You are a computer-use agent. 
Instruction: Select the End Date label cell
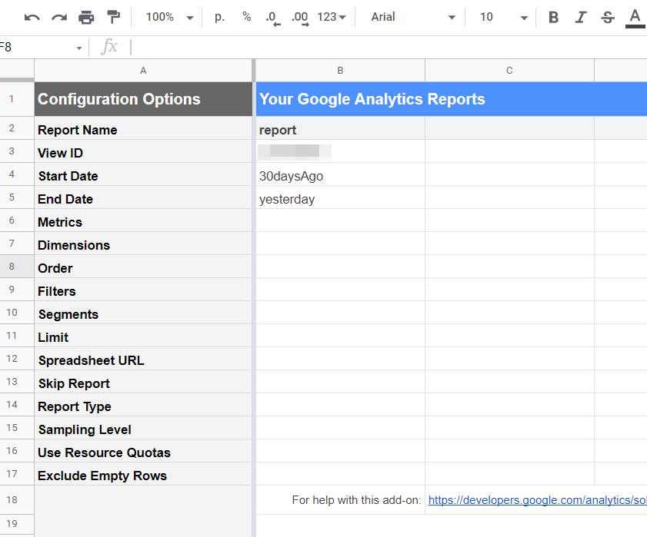[x=143, y=199]
